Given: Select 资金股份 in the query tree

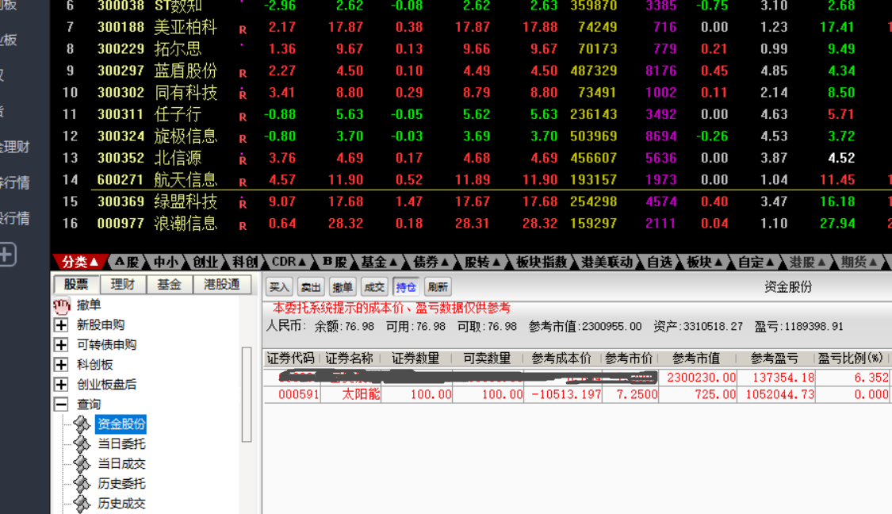Looking at the screenshot, I should (121, 424).
